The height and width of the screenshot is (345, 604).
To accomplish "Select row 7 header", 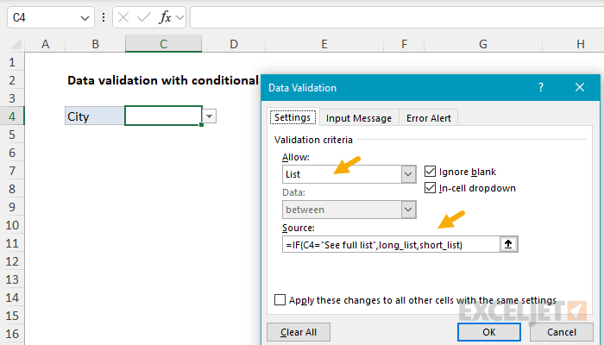I will tap(12, 171).
